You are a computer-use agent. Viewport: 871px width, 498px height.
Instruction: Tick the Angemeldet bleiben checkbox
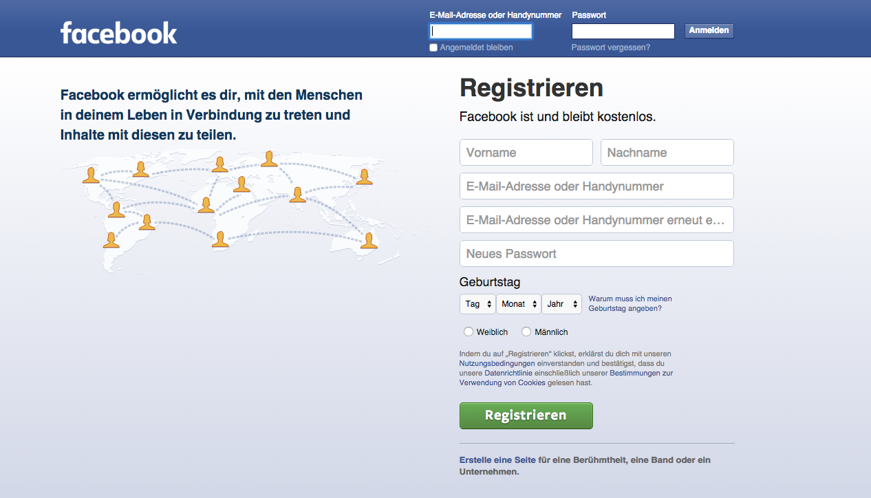pyautogui.click(x=433, y=47)
